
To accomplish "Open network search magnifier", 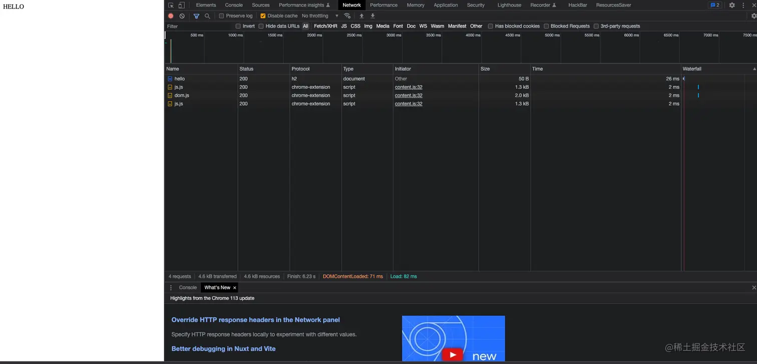I will tap(207, 16).
